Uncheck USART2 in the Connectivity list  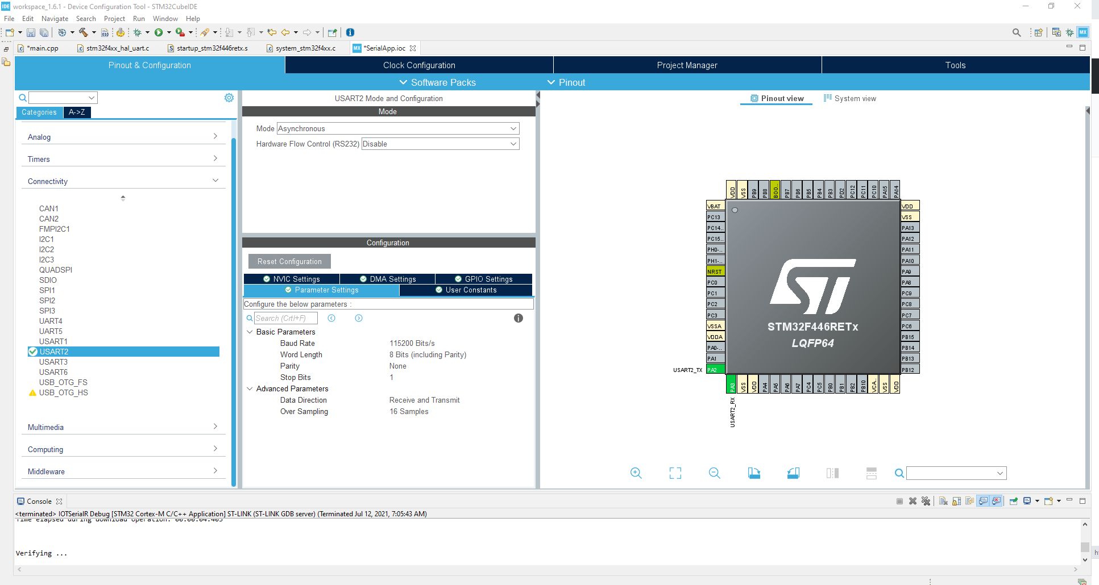(33, 351)
